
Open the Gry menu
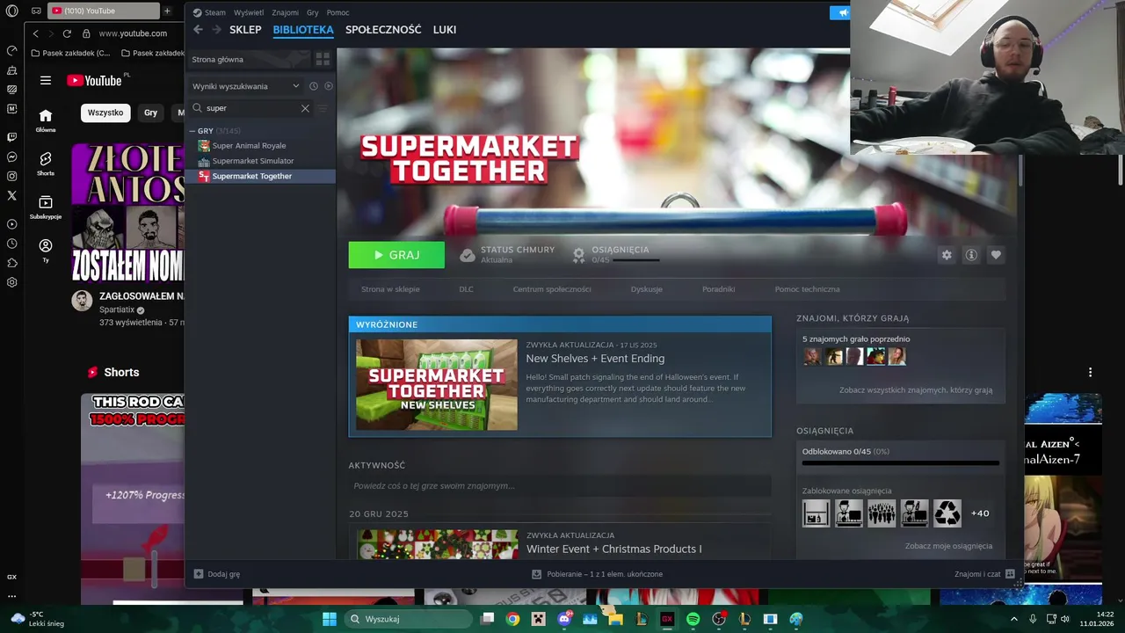[312, 12]
